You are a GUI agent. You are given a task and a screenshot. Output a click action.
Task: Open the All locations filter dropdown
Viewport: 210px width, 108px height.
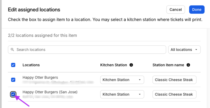(184, 50)
